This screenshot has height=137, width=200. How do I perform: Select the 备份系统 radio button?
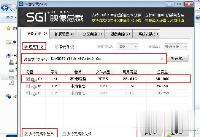(x=56, y=47)
